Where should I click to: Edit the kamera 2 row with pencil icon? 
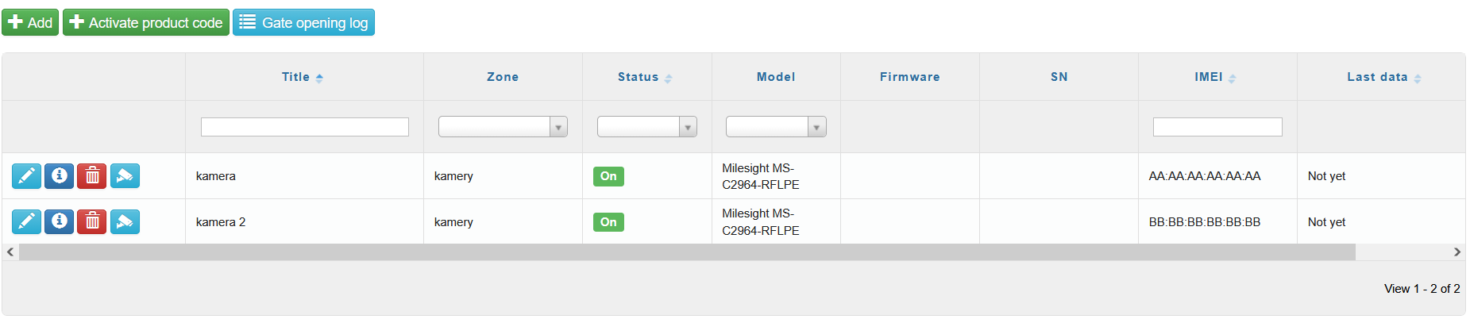[26, 221]
